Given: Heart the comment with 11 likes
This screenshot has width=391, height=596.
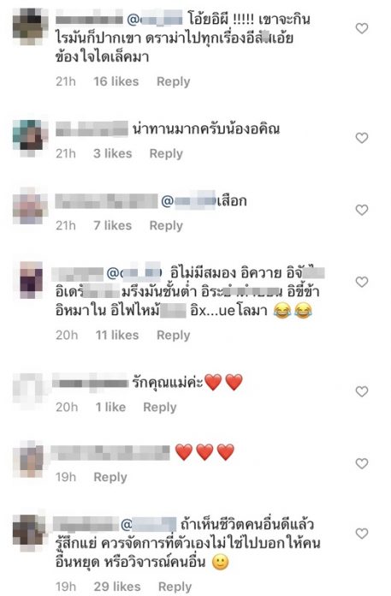Looking at the screenshot, I should tap(362, 282).
